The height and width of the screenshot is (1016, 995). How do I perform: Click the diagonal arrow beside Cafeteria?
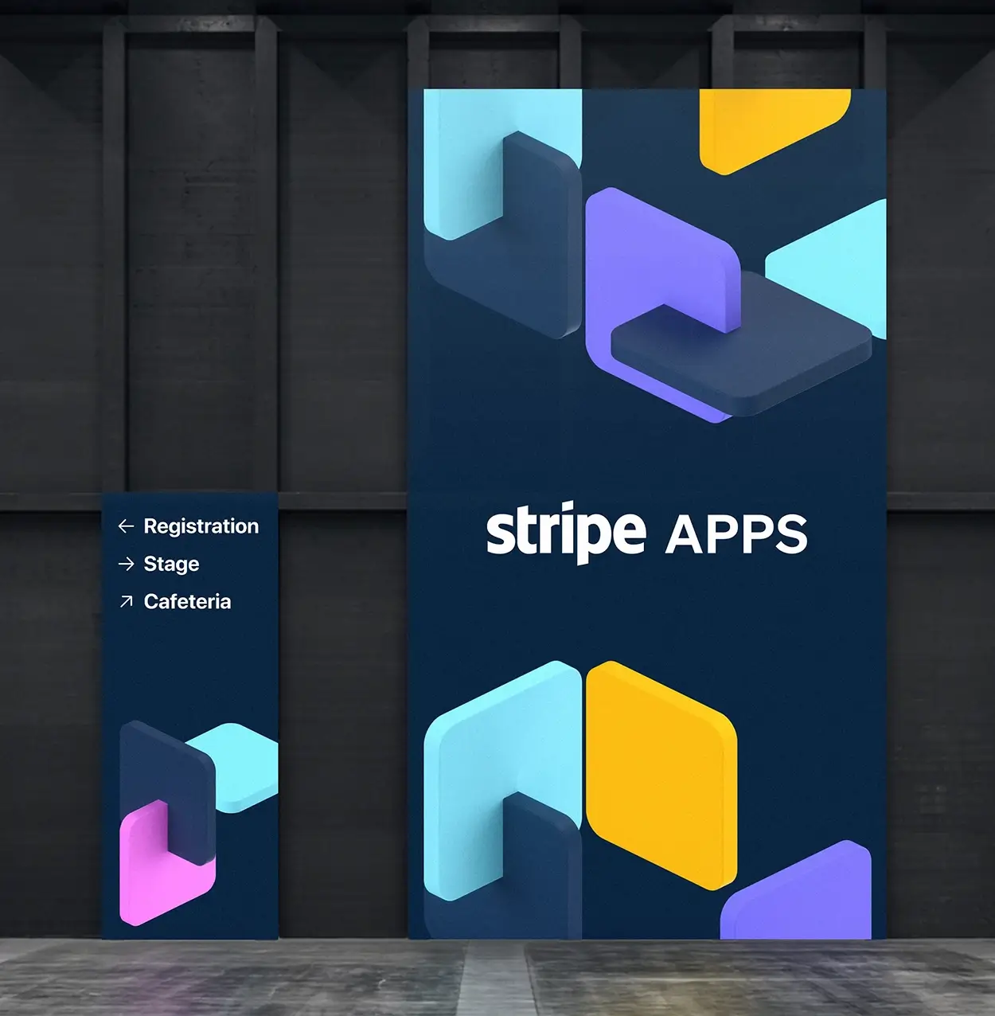[126, 602]
